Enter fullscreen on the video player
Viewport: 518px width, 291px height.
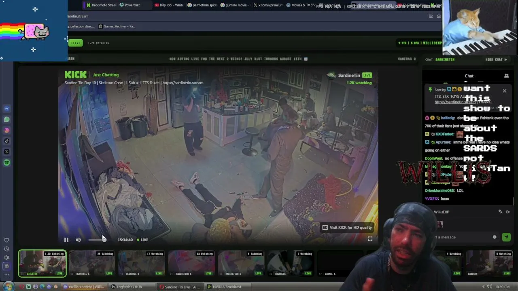pyautogui.click(x=370, y=239)
